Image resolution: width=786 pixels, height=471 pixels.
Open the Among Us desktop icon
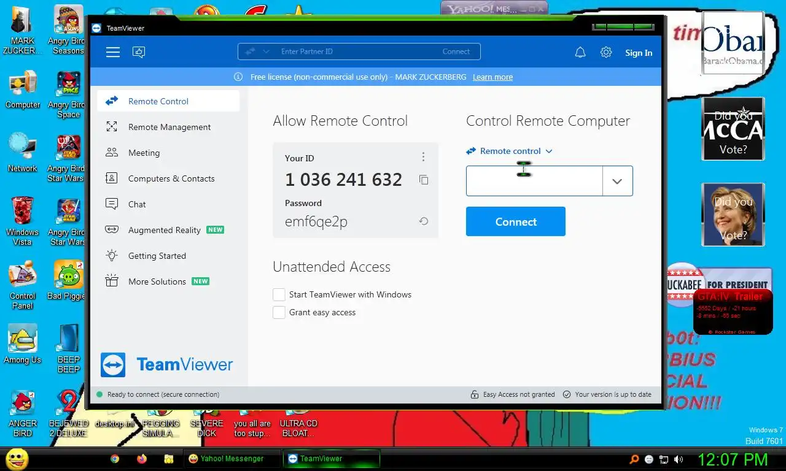[23, 344]
